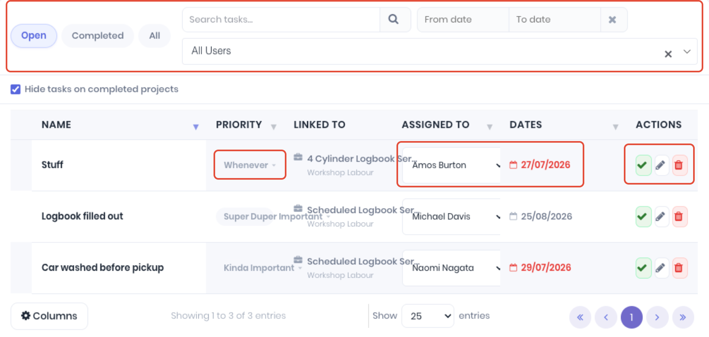Viewport: 709px width, 337px height.
Task: Untick Hide tasks on completed projects
Action: pos(15,89)
